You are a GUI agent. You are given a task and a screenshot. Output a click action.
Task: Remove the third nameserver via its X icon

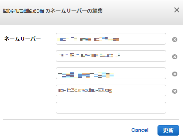175,74
